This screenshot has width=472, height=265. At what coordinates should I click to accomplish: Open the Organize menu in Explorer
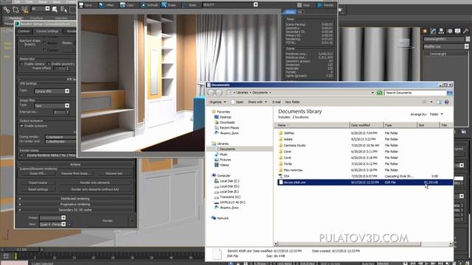(x=218, y=102)
